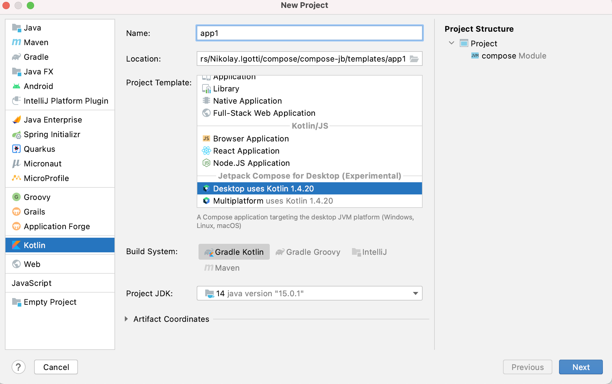Screen dimensions: 612x384
Task: Open the Project JDK dropdown
Action: pos(415,293)
